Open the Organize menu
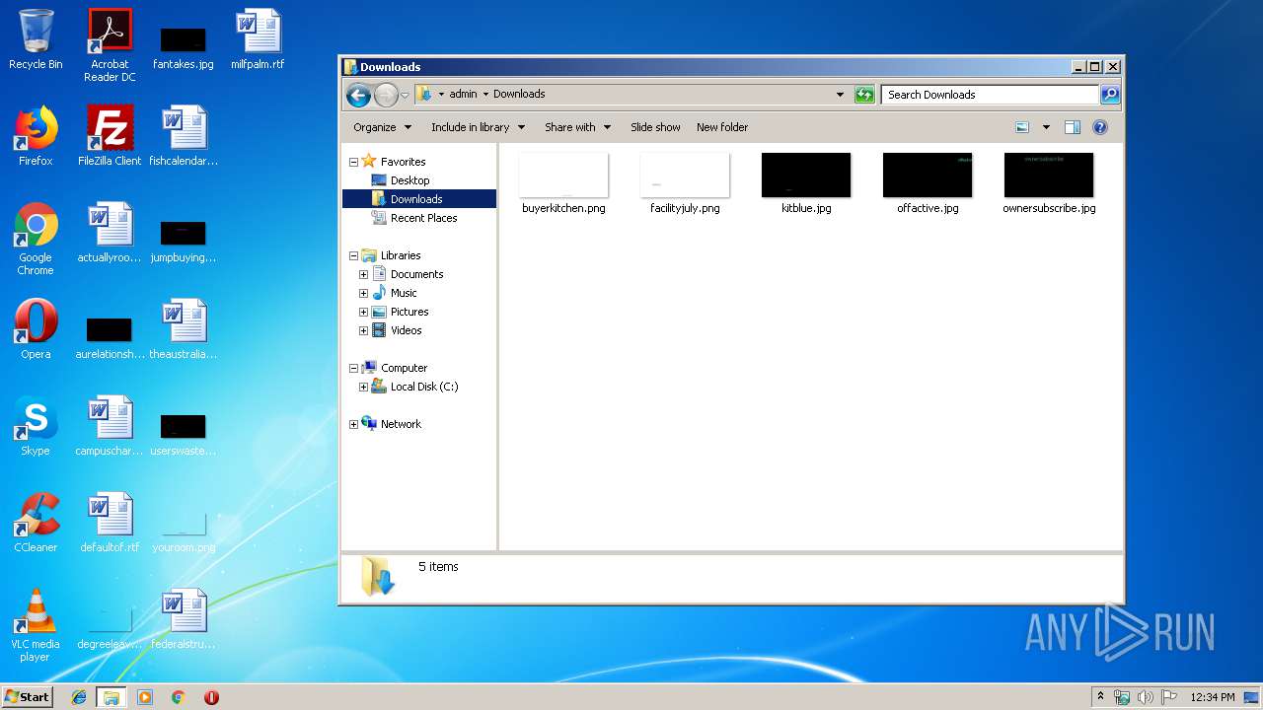The image size is (1263, 710). click(382, 127)
